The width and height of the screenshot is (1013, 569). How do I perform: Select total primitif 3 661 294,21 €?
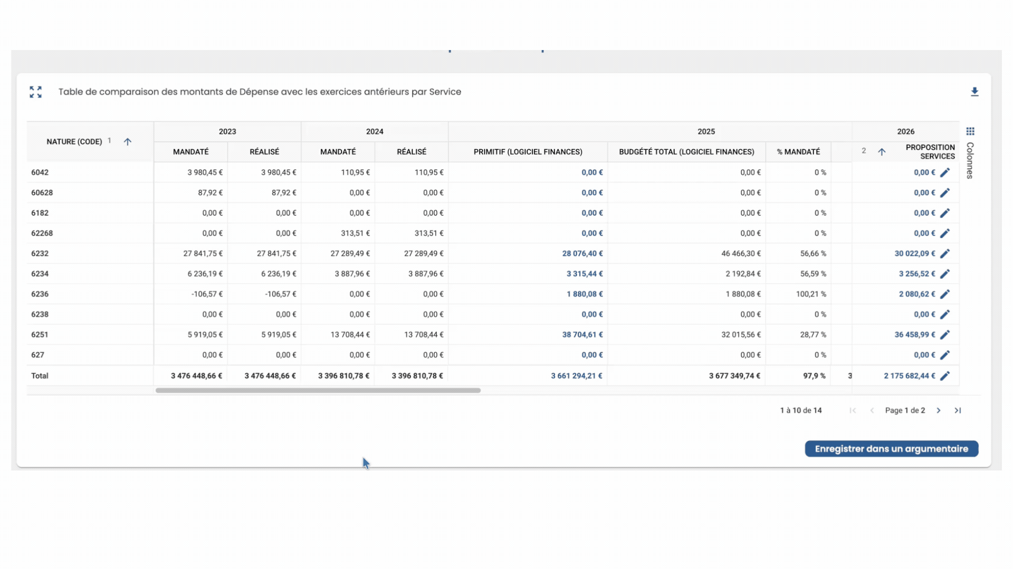tap(576, 376)
